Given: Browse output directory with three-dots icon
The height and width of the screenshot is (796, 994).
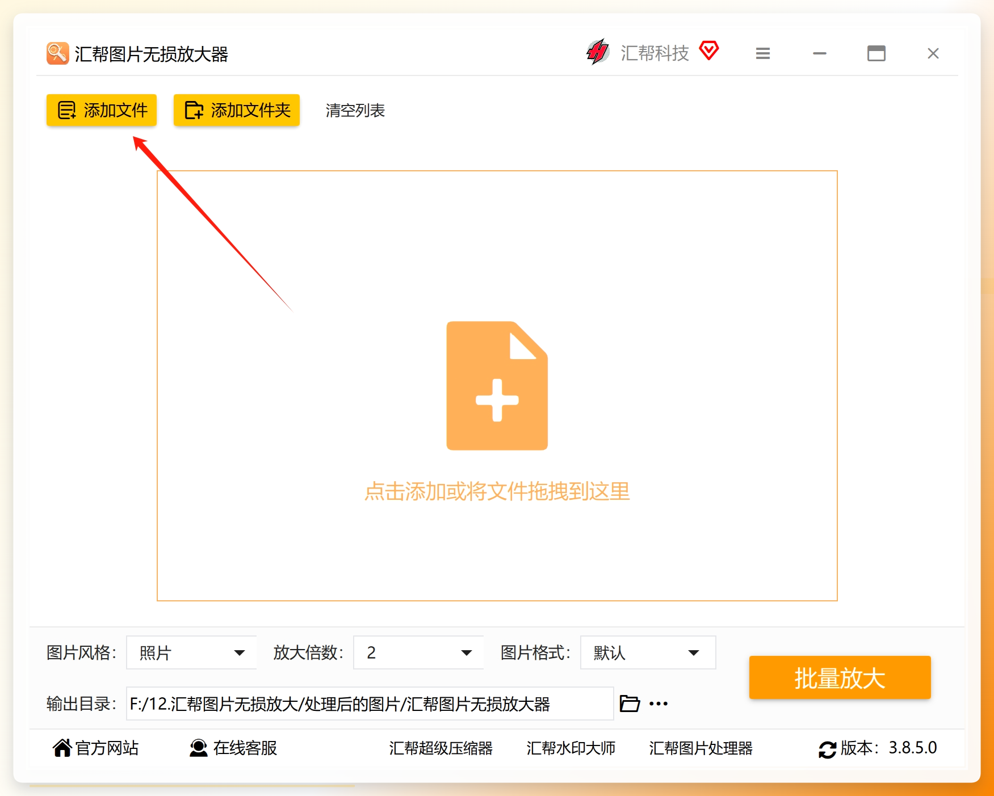Looking at the screenshot, I should point(659,704).
